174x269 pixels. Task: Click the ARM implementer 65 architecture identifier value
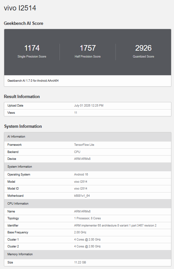coord(115,226)
